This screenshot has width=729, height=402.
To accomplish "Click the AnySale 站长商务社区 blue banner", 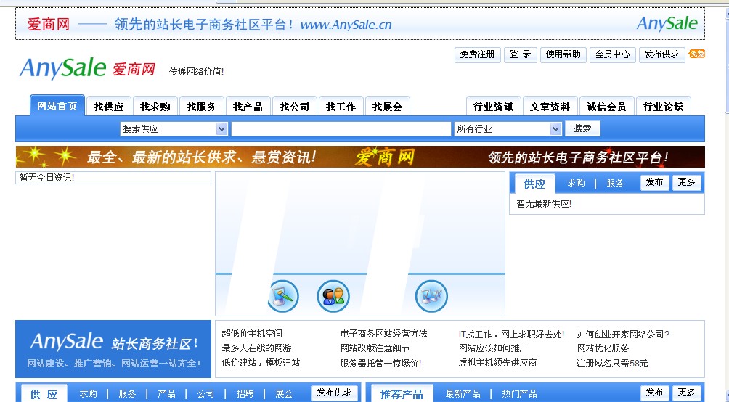I will tap(113, 349).
